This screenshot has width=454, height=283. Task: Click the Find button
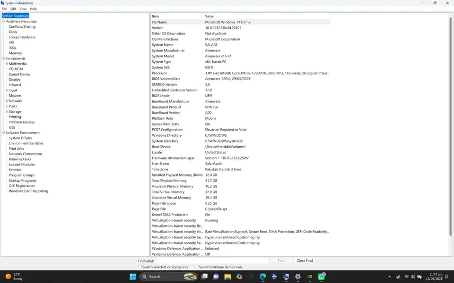(x=281, y=260)
